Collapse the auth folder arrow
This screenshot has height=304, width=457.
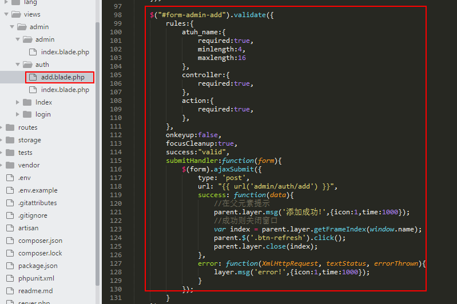[18, 65]
